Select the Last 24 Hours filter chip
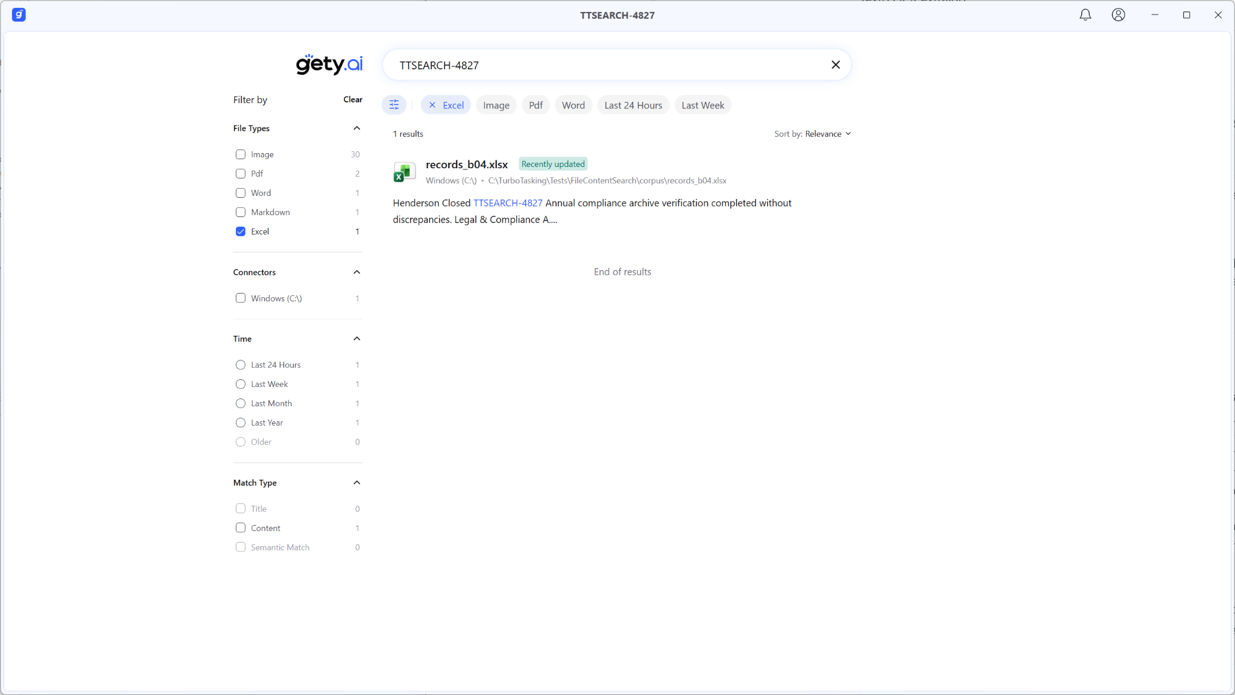The height and width of the screenshot is (695, 1235). click(x=633, y=105)
